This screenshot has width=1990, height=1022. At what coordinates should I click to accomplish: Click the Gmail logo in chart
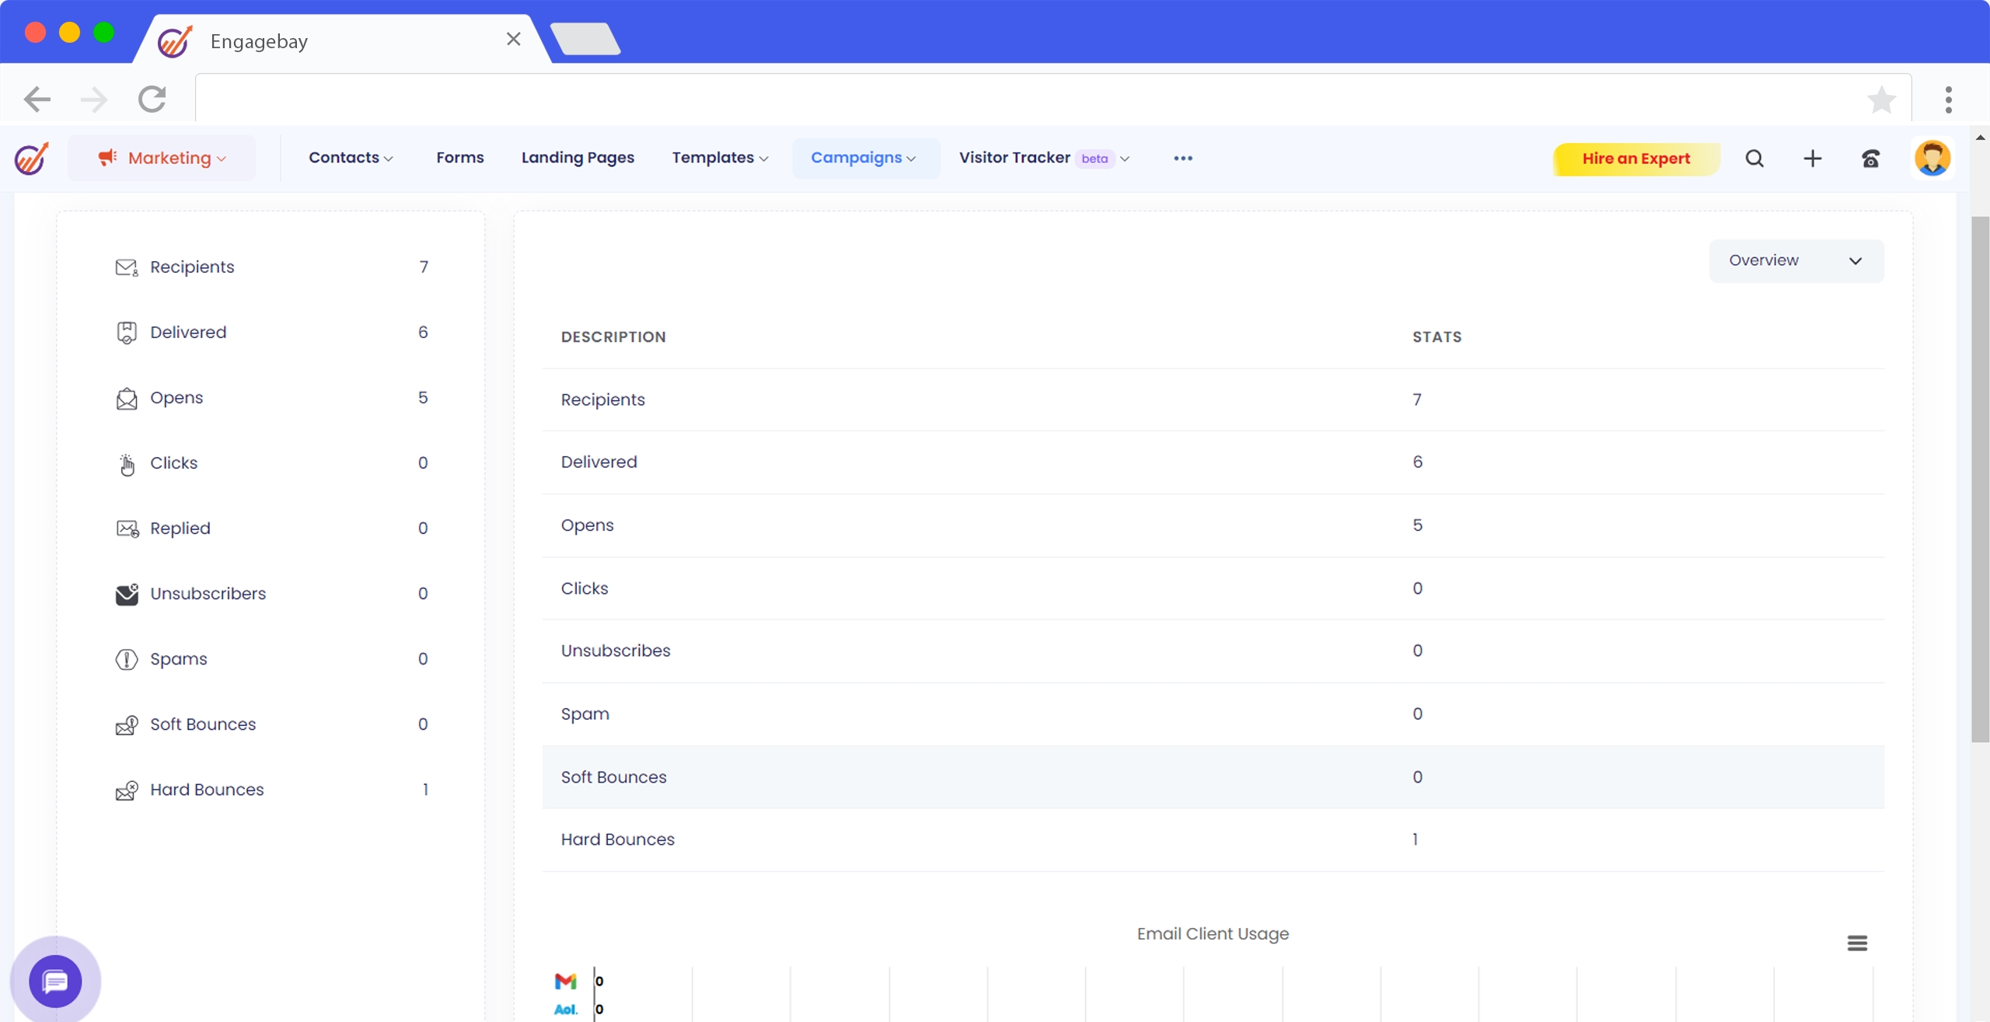click(566, 981)
